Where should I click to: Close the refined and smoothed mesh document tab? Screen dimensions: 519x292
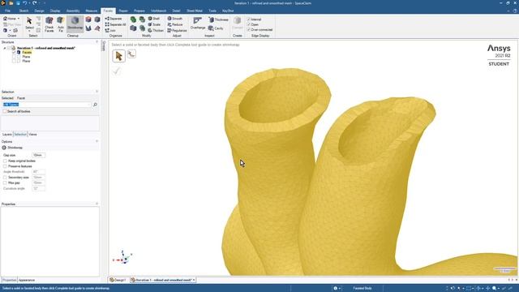194,280
